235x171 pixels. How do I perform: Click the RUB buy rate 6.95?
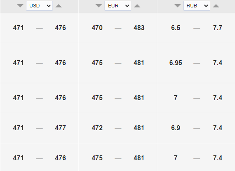click(x=176, y=63)
